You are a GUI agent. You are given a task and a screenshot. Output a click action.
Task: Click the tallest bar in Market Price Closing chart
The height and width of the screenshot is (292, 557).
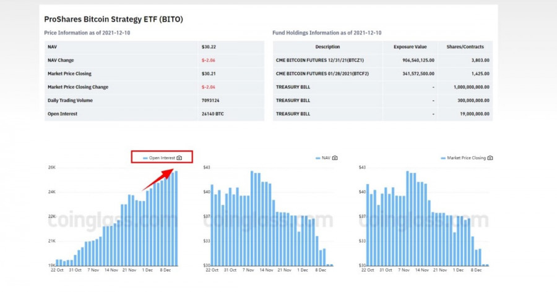tap(407, 219)
